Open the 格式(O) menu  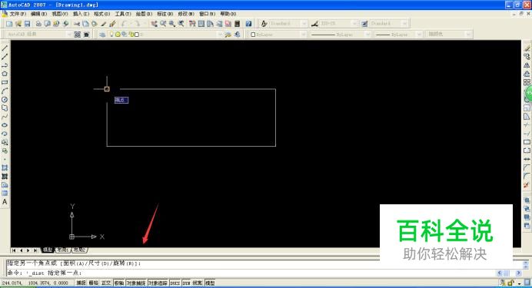pos(101,14)
